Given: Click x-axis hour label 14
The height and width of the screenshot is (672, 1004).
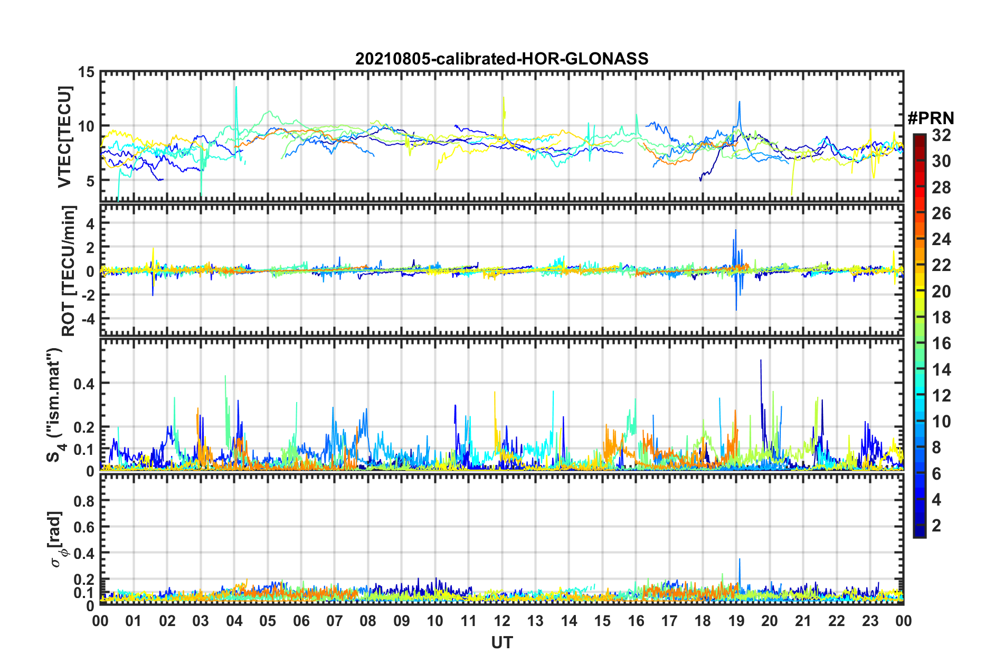Looking at the screenshot, I should (569, 621).
